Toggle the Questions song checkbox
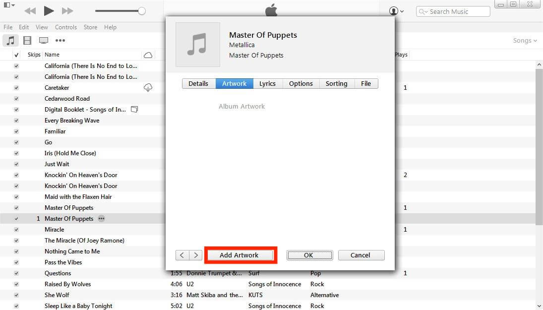This screenshot has height=310, width=543. [x=16, y=273]
